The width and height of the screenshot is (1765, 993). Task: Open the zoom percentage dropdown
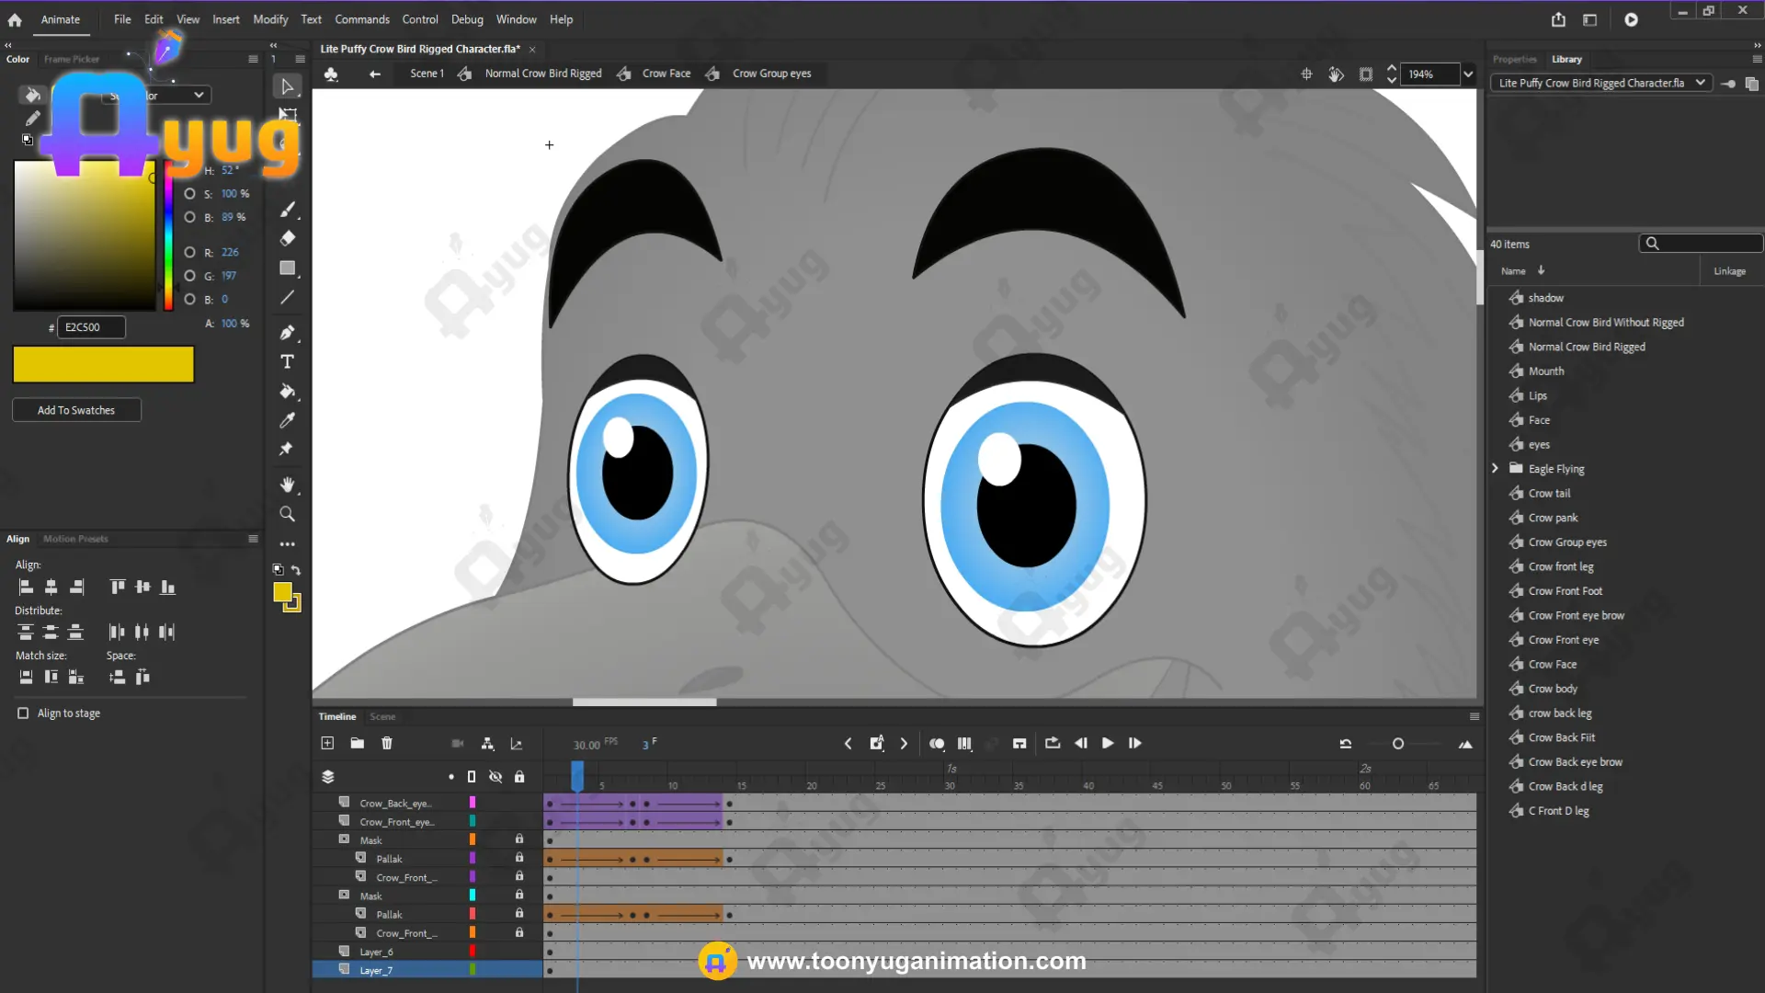(1468, 74)
